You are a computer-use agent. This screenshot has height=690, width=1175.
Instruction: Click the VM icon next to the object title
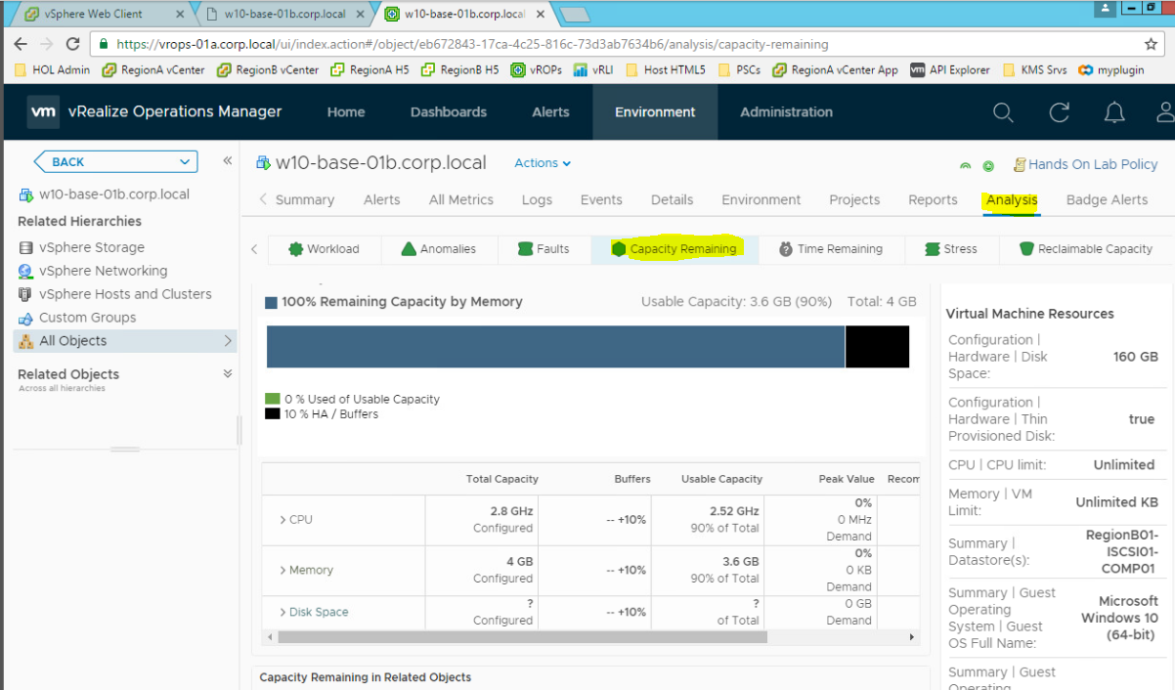263,163
